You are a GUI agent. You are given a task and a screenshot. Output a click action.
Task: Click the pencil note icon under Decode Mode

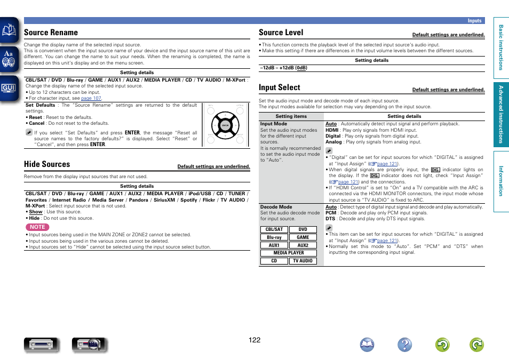329,228
